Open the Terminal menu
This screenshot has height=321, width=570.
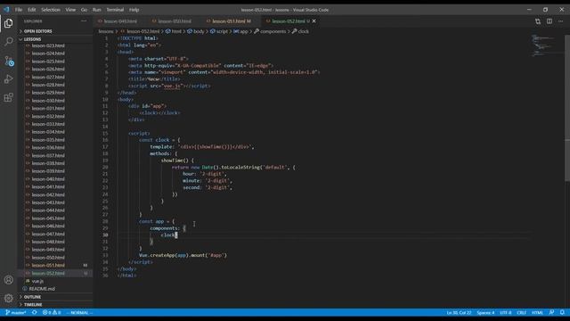click(115, 10)
